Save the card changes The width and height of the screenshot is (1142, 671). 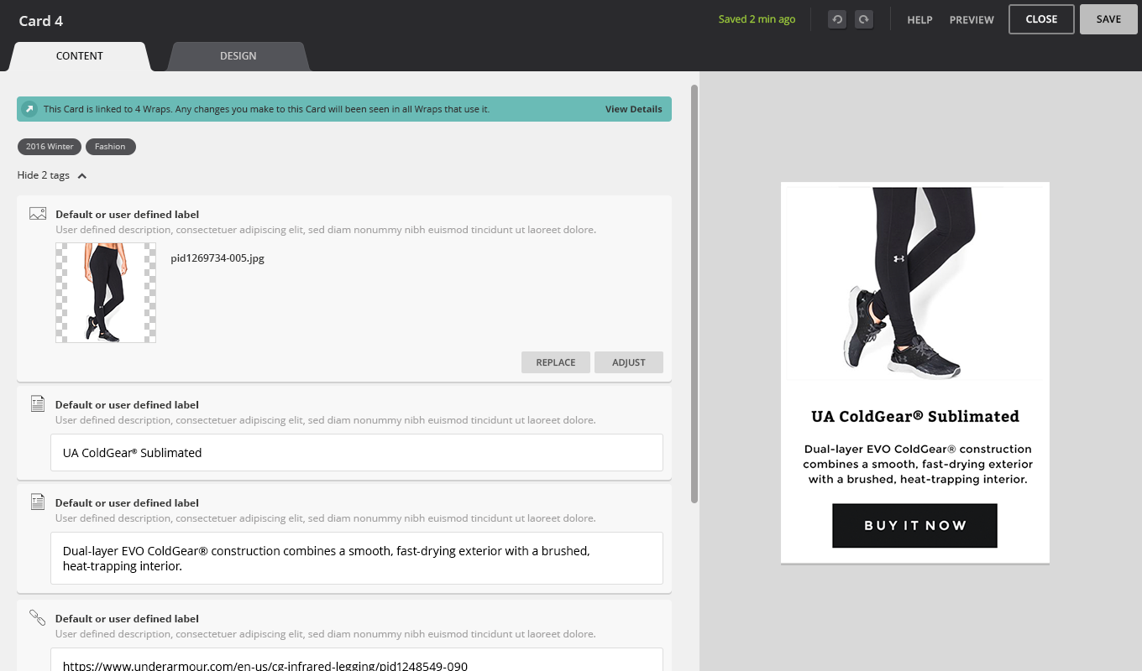point(1108,19)
